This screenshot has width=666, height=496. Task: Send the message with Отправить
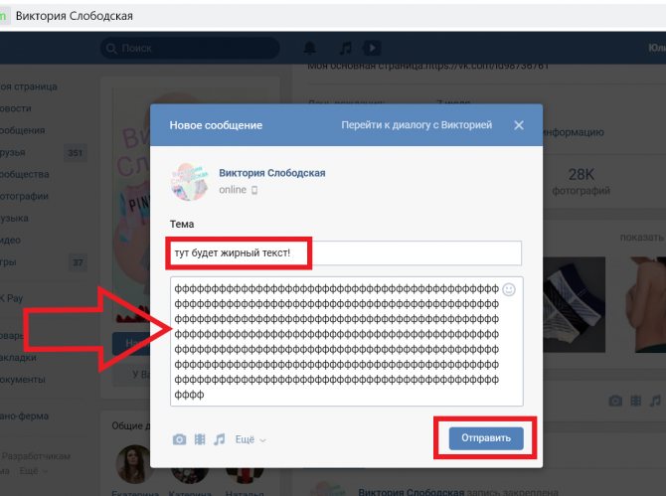486,437
